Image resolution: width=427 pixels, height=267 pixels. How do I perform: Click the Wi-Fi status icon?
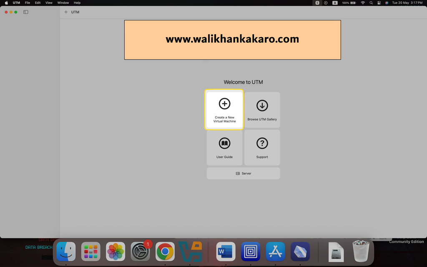coord(363,3)
